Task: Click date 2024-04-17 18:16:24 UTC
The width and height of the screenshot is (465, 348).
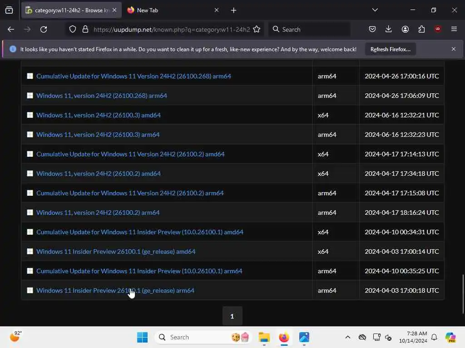Action: (x=401, y=213)
